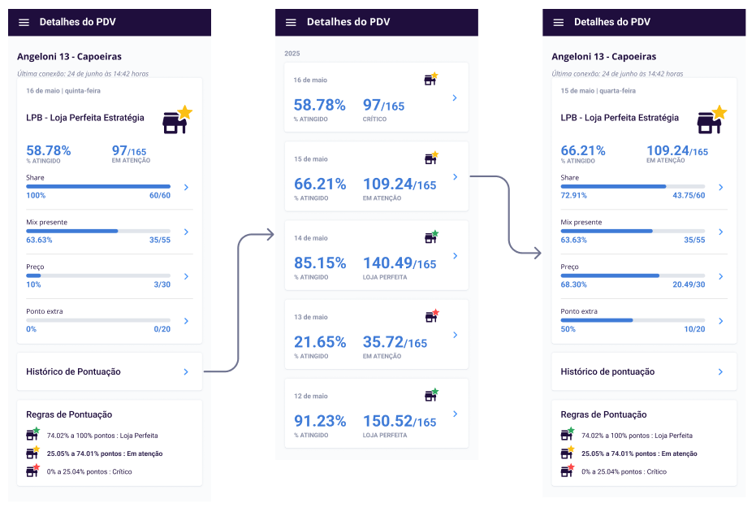Expand Share details in the left screen
This screenshot has width=756, height=512.
click(x=186, y=188)
